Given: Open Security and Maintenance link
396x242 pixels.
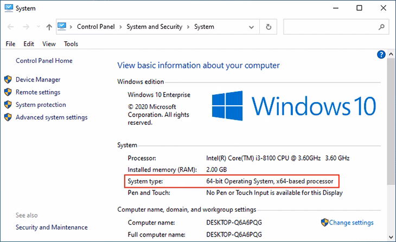Looking at the screenshot, I should (x=52, y=227).
